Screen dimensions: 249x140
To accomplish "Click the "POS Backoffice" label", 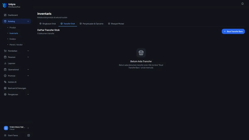I will (x=14, y=7).
